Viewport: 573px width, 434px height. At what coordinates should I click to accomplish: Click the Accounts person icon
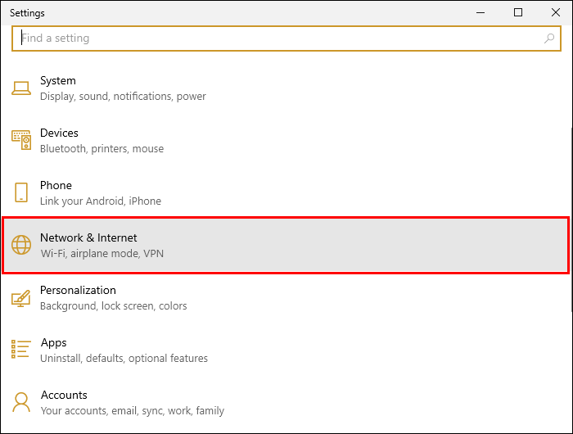pos(21,402)
